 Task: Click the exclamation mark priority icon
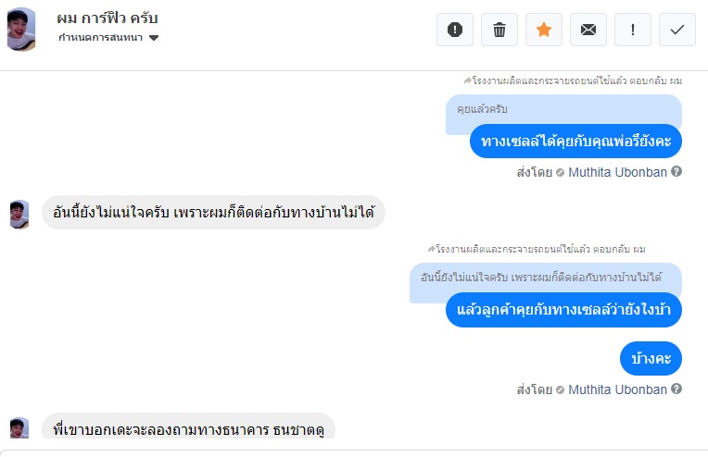tap(633, 30)
